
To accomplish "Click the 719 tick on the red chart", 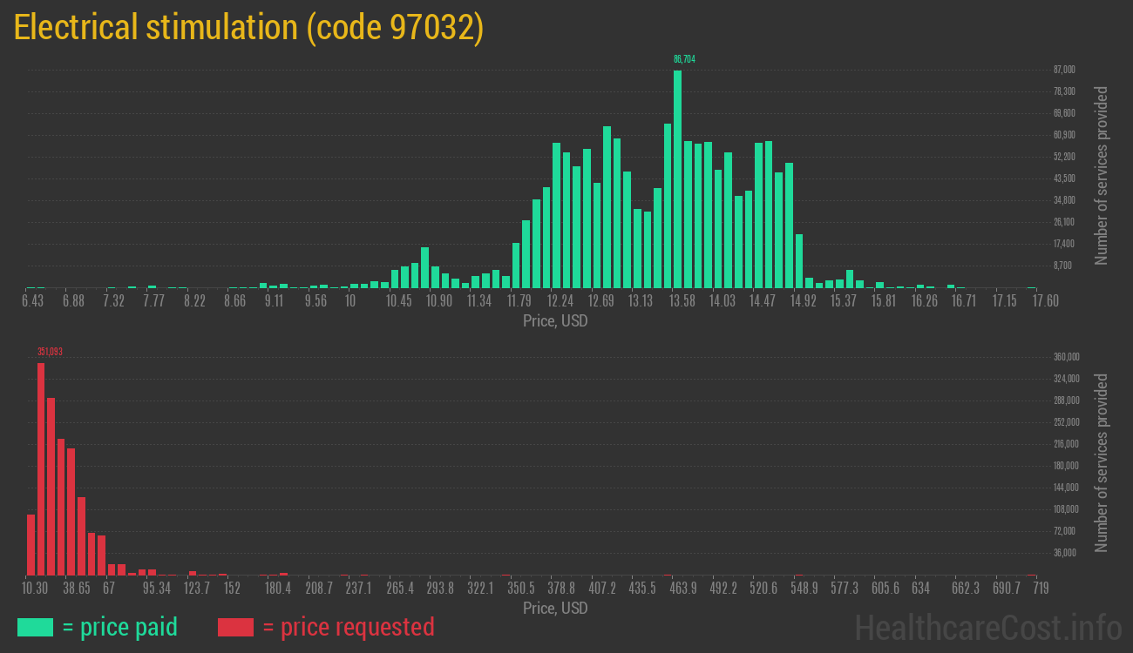I will (1040, 589).
